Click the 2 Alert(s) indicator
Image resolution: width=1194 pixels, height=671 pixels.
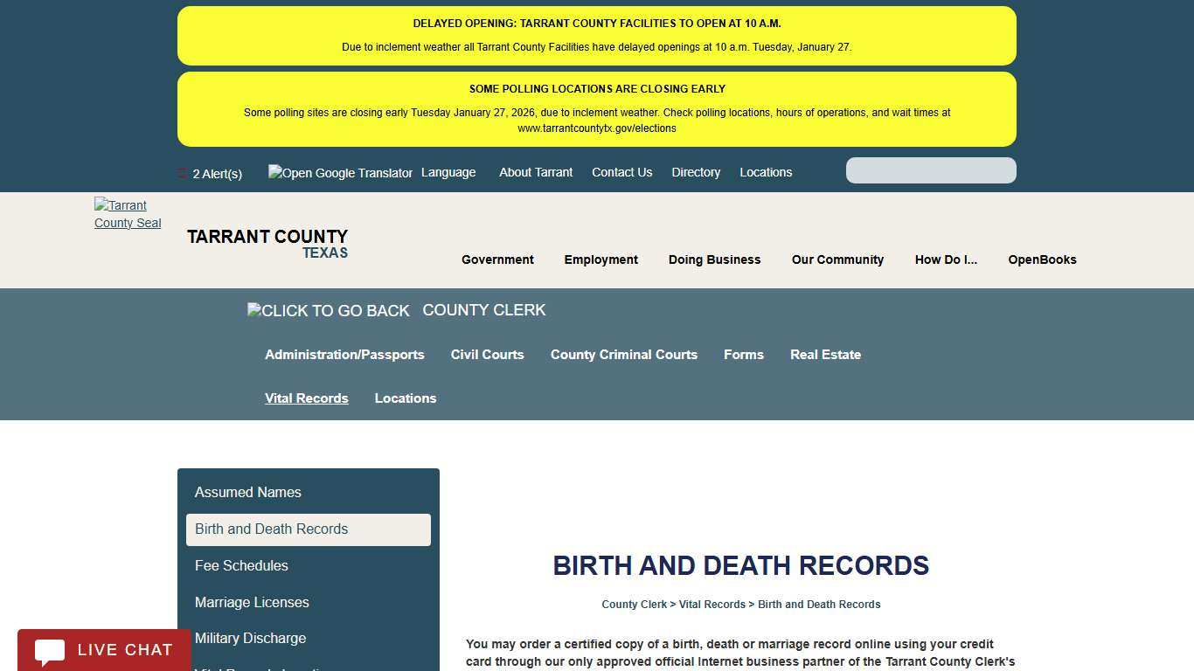coord(218,173)
